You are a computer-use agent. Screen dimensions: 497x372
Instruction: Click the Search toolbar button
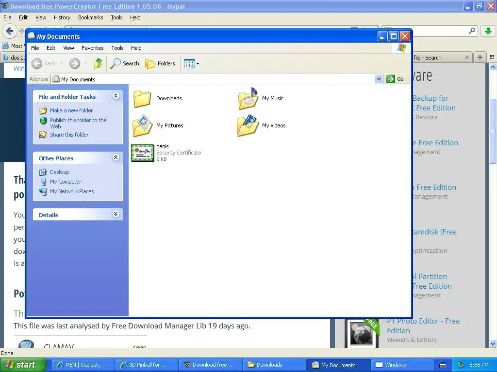[125, 63]
